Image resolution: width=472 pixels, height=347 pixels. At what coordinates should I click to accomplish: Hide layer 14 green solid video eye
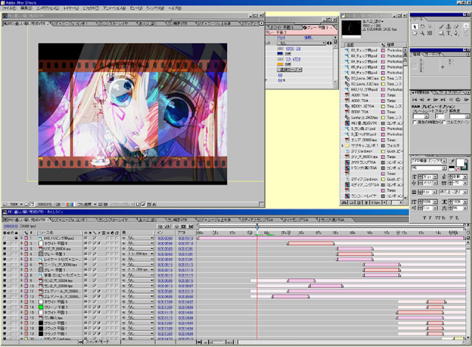4,307
